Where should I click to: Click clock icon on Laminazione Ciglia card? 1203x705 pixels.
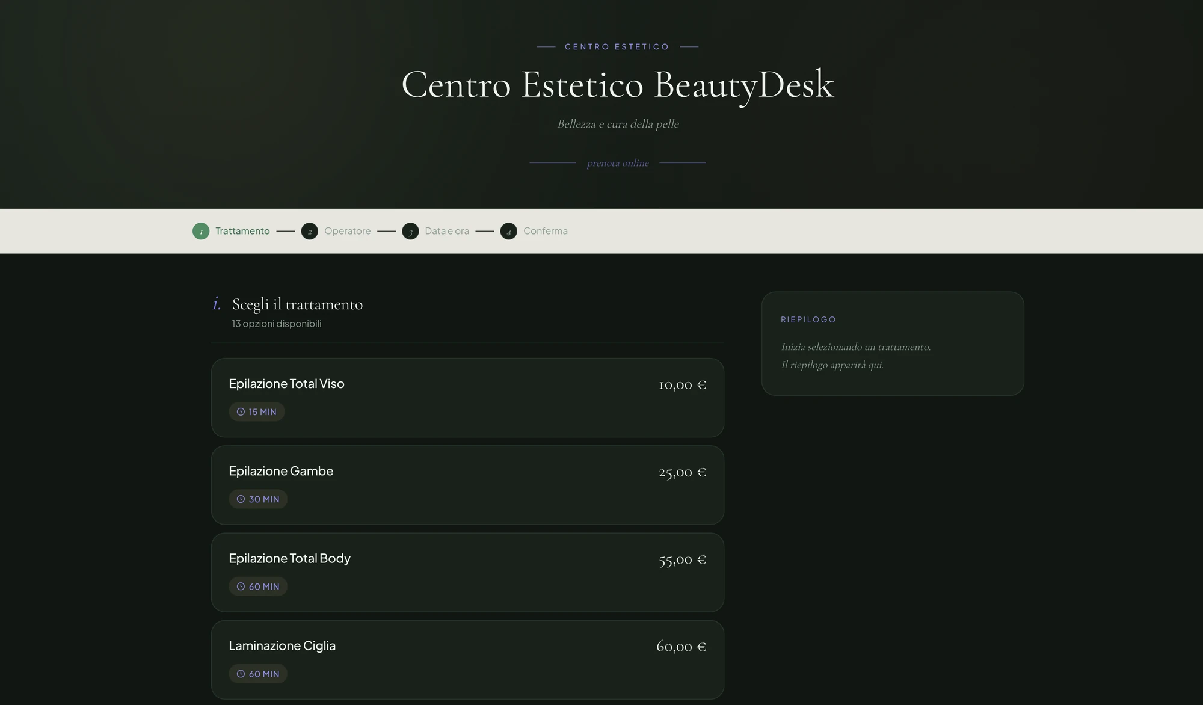tap(241, 674)
